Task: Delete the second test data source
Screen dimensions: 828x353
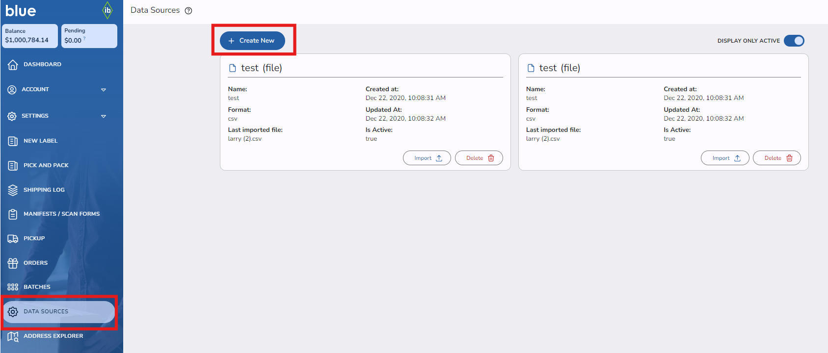Action: 776,158
